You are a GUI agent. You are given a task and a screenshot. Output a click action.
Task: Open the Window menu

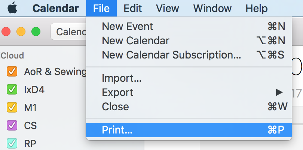click(212, 8)
